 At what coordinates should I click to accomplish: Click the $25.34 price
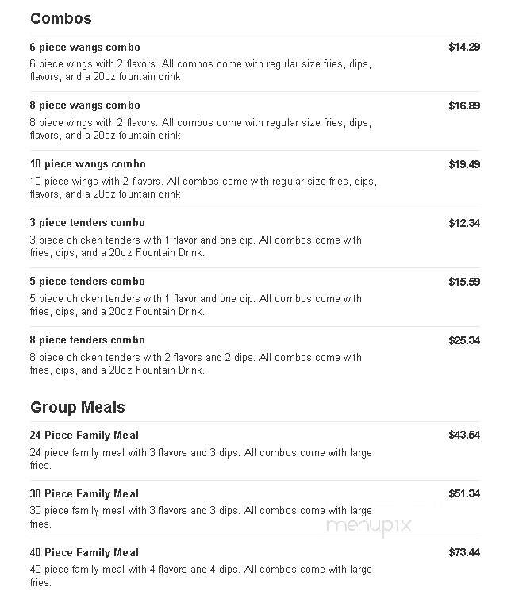[x=464, y=341]
